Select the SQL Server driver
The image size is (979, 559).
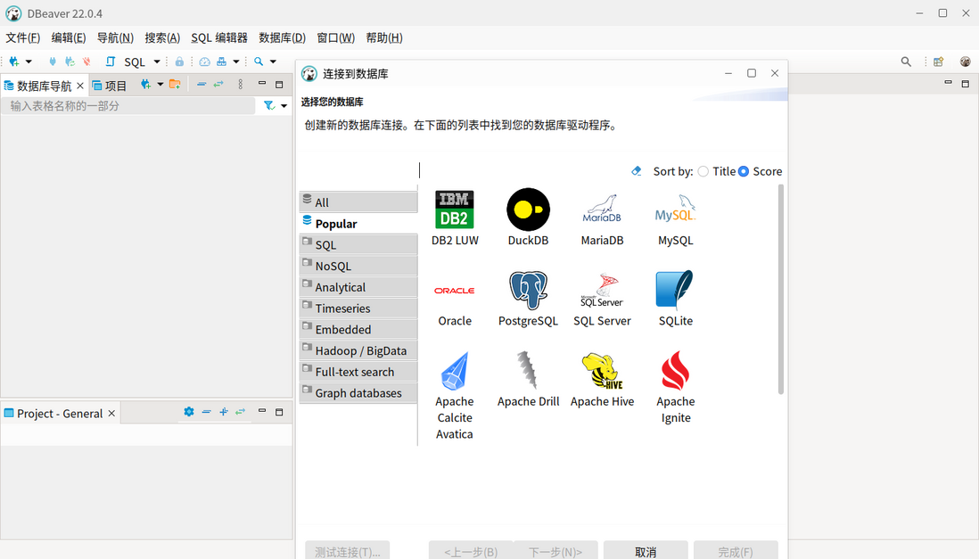(x=602, y=299)
